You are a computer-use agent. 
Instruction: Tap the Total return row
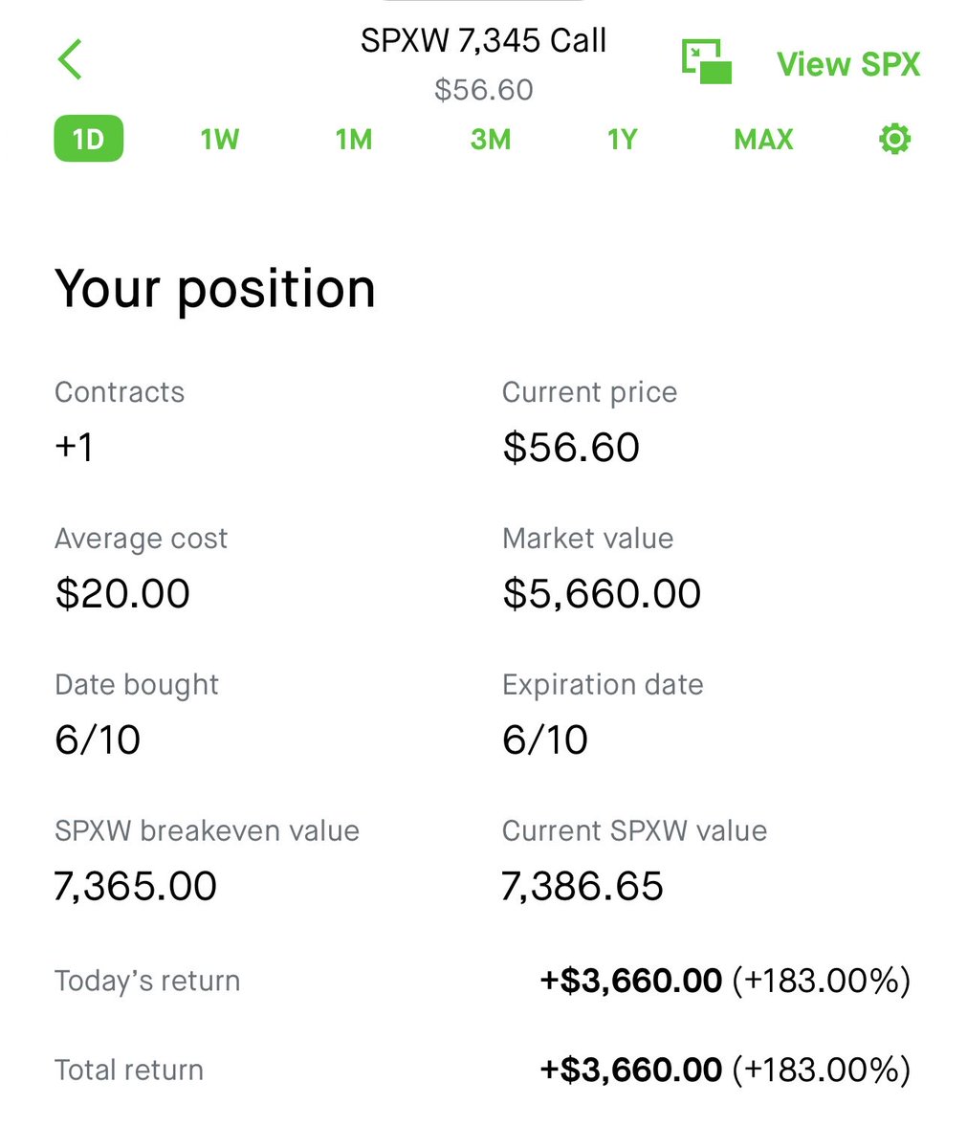[483, 1070]
